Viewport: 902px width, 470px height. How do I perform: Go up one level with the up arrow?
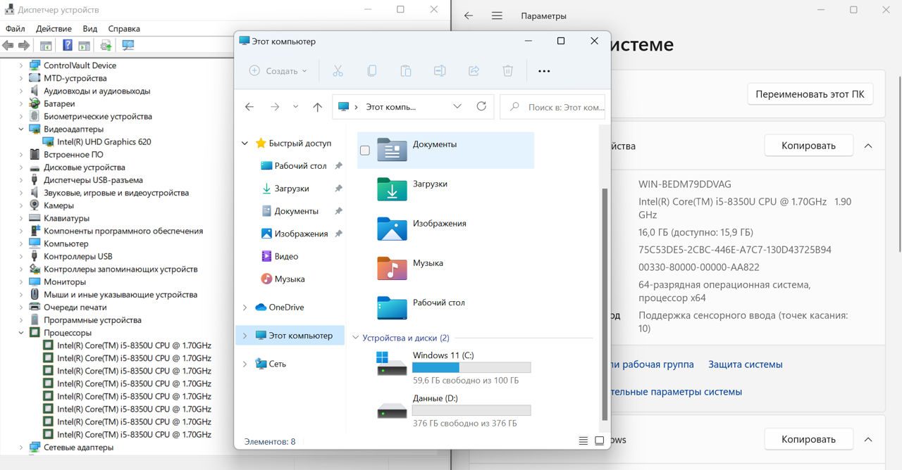(x=317, y=107)
